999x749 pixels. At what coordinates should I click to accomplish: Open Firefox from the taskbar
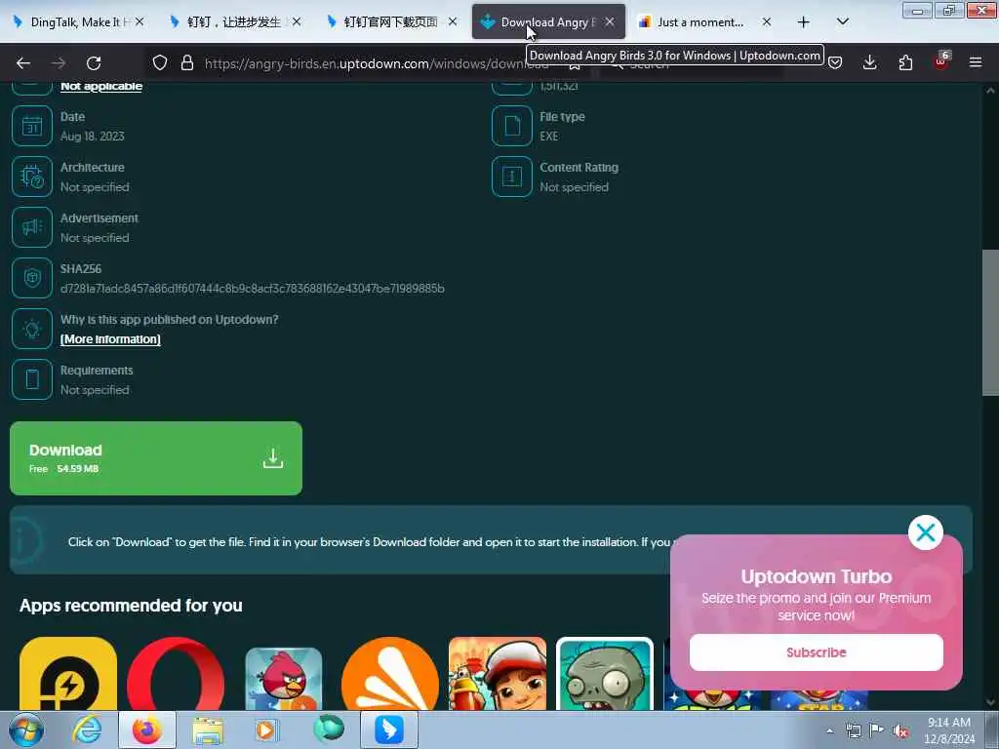click(x=147, y=729)
